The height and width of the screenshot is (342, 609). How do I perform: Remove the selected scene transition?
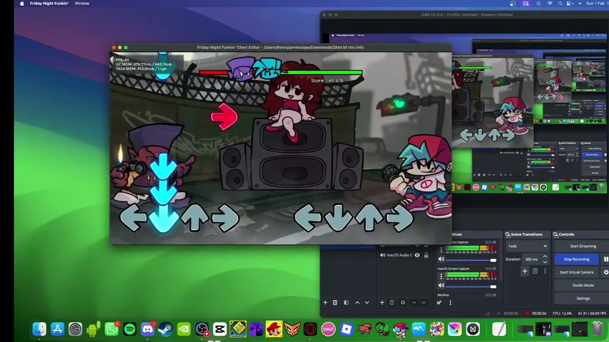coord(535,271)
